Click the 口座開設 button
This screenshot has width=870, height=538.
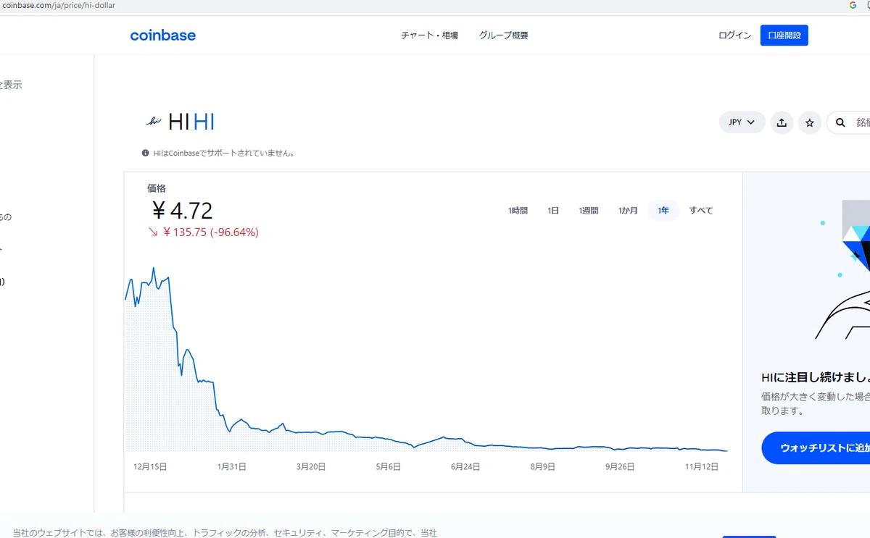784,35
